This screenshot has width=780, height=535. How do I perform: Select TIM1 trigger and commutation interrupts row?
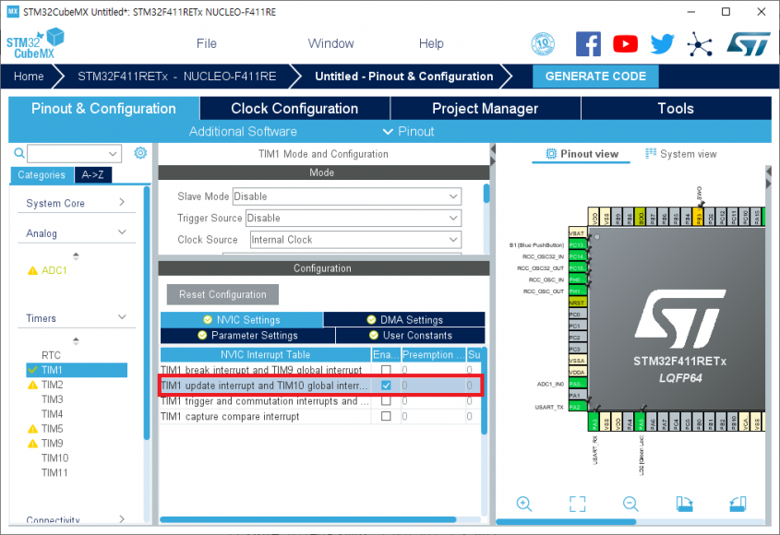(x=321, y=400)
